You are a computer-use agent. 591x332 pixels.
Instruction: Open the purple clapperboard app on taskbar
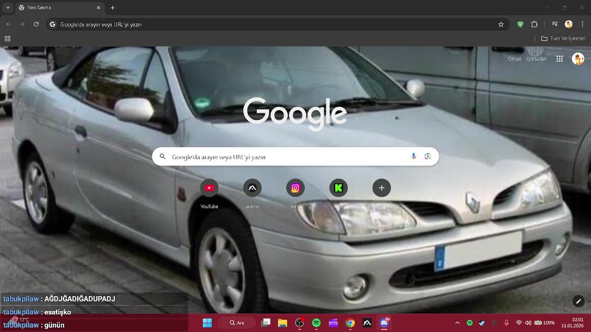pos(333,323)
